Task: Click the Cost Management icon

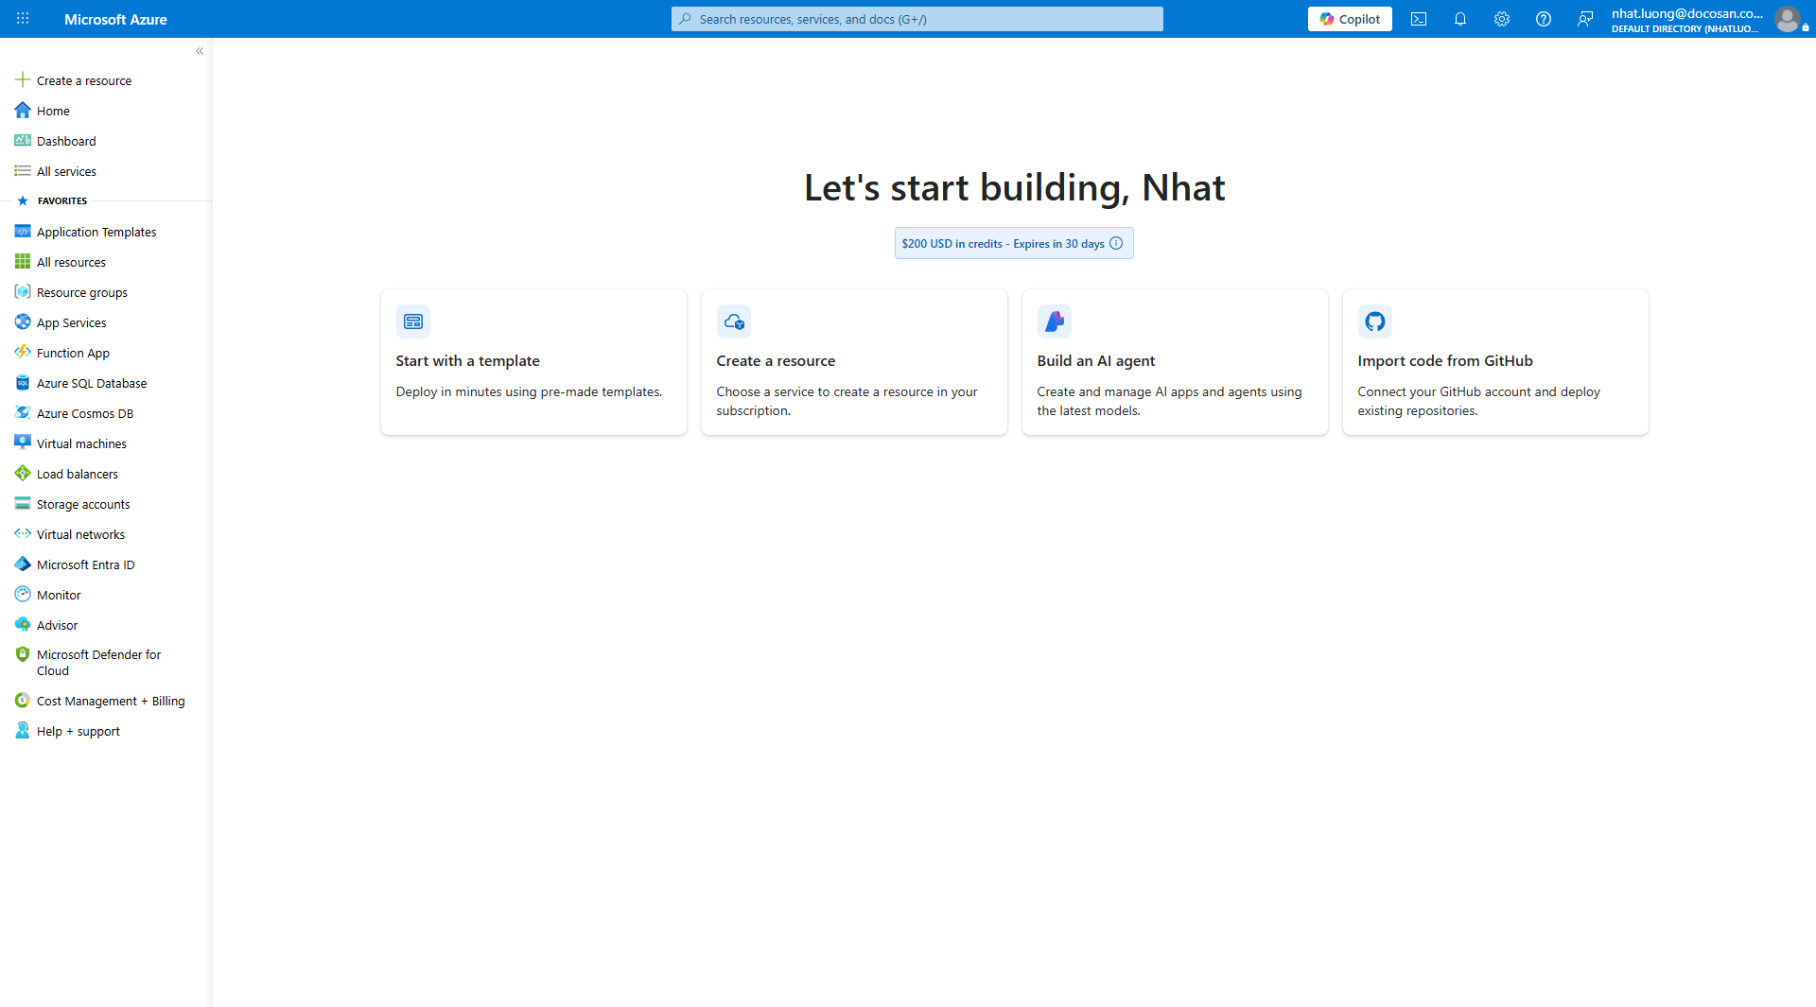Action: click(x=23, y=701)
